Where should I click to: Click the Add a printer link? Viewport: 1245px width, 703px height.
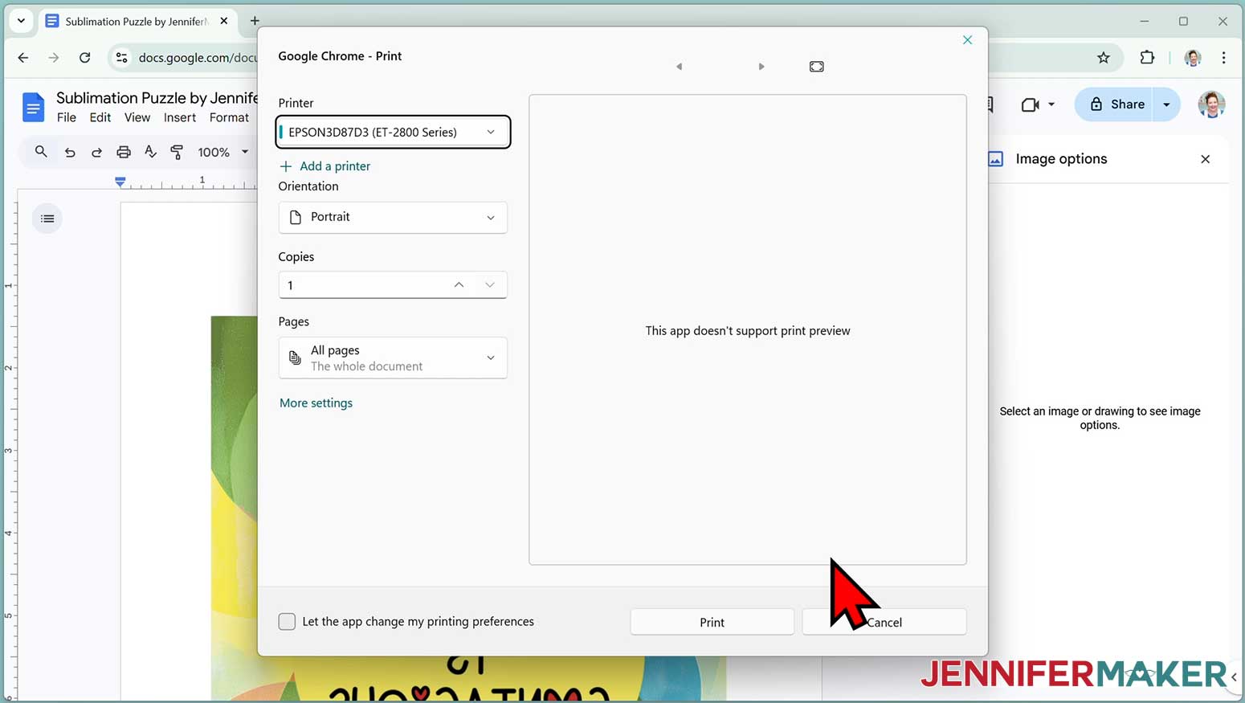point(325,166)
